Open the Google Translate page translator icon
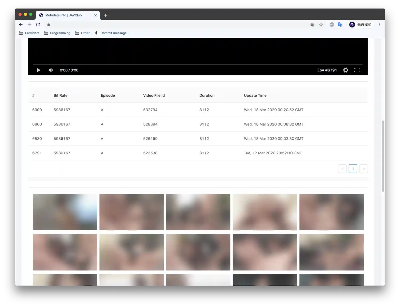 click(x=312, y=24)
